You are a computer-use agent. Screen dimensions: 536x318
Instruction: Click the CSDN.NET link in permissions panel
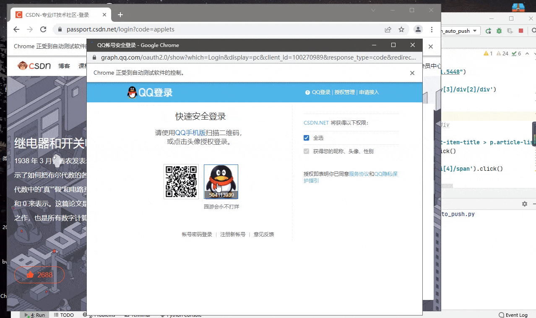tap(316, 123)
